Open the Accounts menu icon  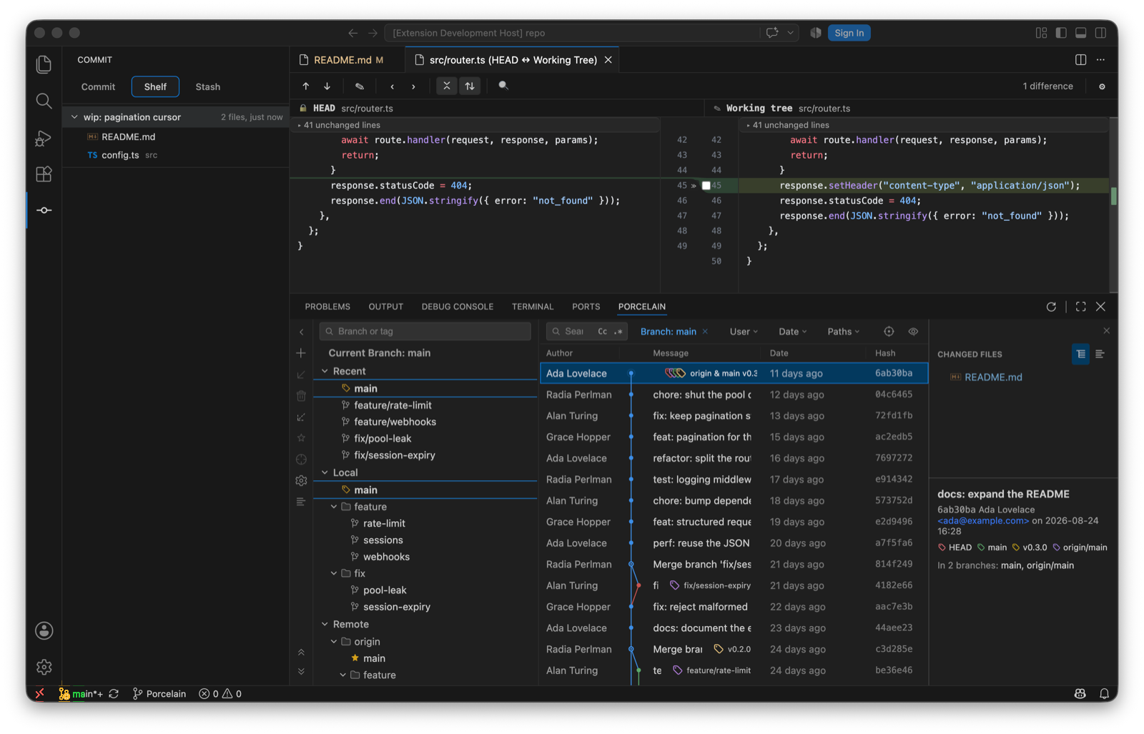pos(44,630)
